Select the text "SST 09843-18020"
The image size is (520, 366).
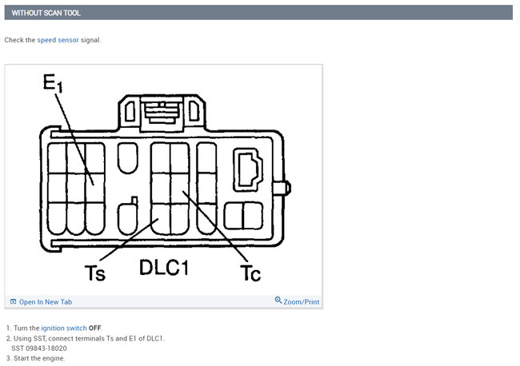click(x=39, y=348)
